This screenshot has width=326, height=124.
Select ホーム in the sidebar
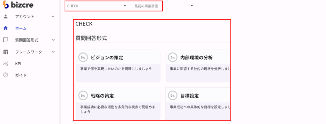click(x=21, y=28)
